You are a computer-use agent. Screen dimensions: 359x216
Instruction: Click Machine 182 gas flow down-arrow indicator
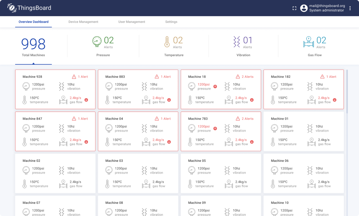pos(335,100)
